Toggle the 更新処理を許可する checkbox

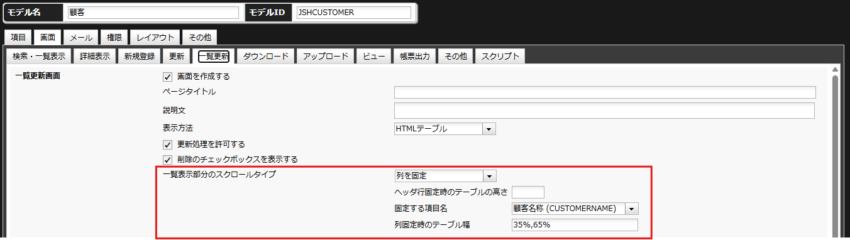[x=167, y=145]
